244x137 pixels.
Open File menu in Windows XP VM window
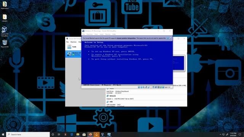tap(83, 34)
